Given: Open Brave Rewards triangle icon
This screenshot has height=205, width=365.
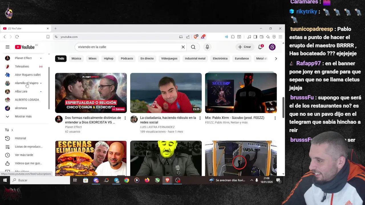Looking at the screenshot, I should (x=203, y=37).
